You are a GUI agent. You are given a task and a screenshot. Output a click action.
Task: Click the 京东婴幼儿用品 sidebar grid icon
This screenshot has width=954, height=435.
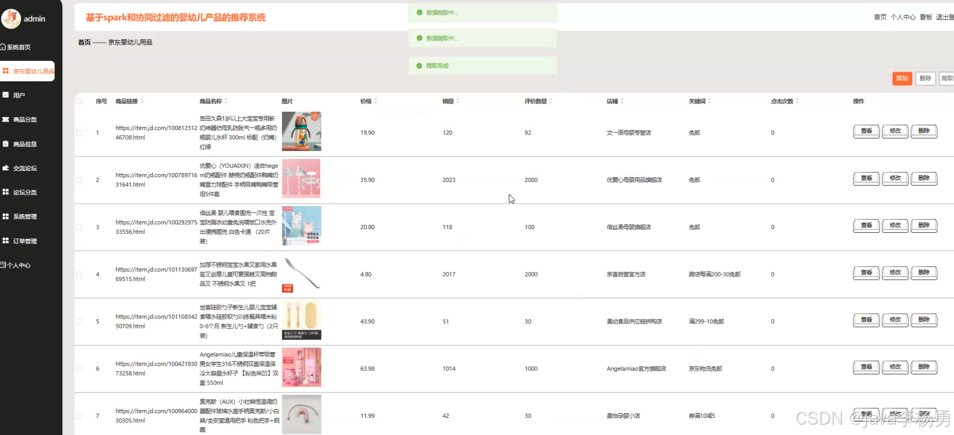(x=6, y=71)
